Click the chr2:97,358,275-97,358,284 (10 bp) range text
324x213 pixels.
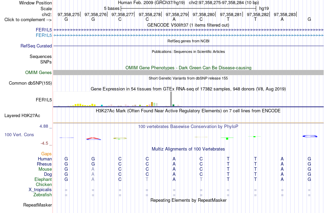click(224, 3)
